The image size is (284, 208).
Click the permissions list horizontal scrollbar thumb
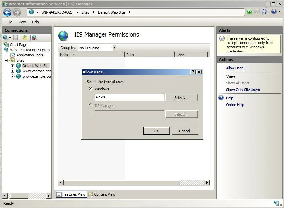[122, 183]
